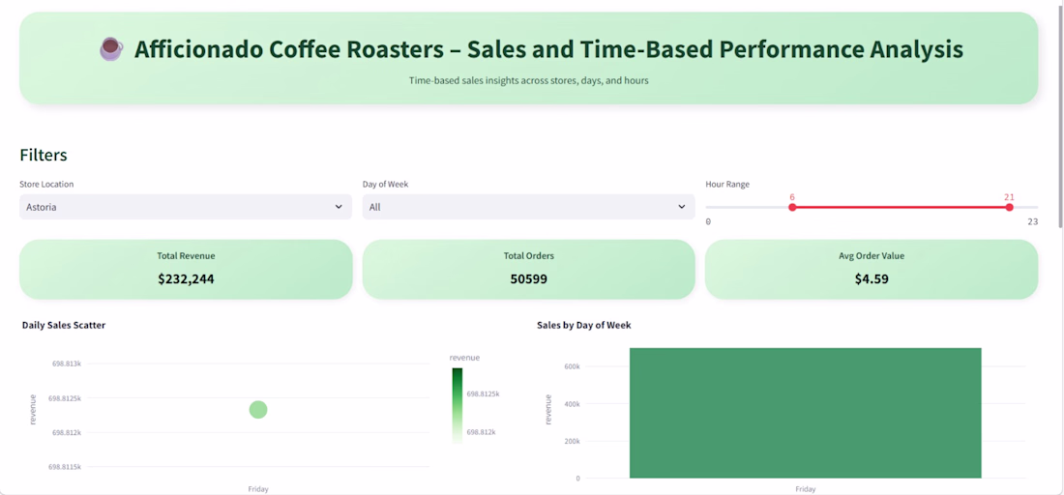Click the coffee cup icon in header
This screenshot has width=1064, height=495.
tap(112, 49)
